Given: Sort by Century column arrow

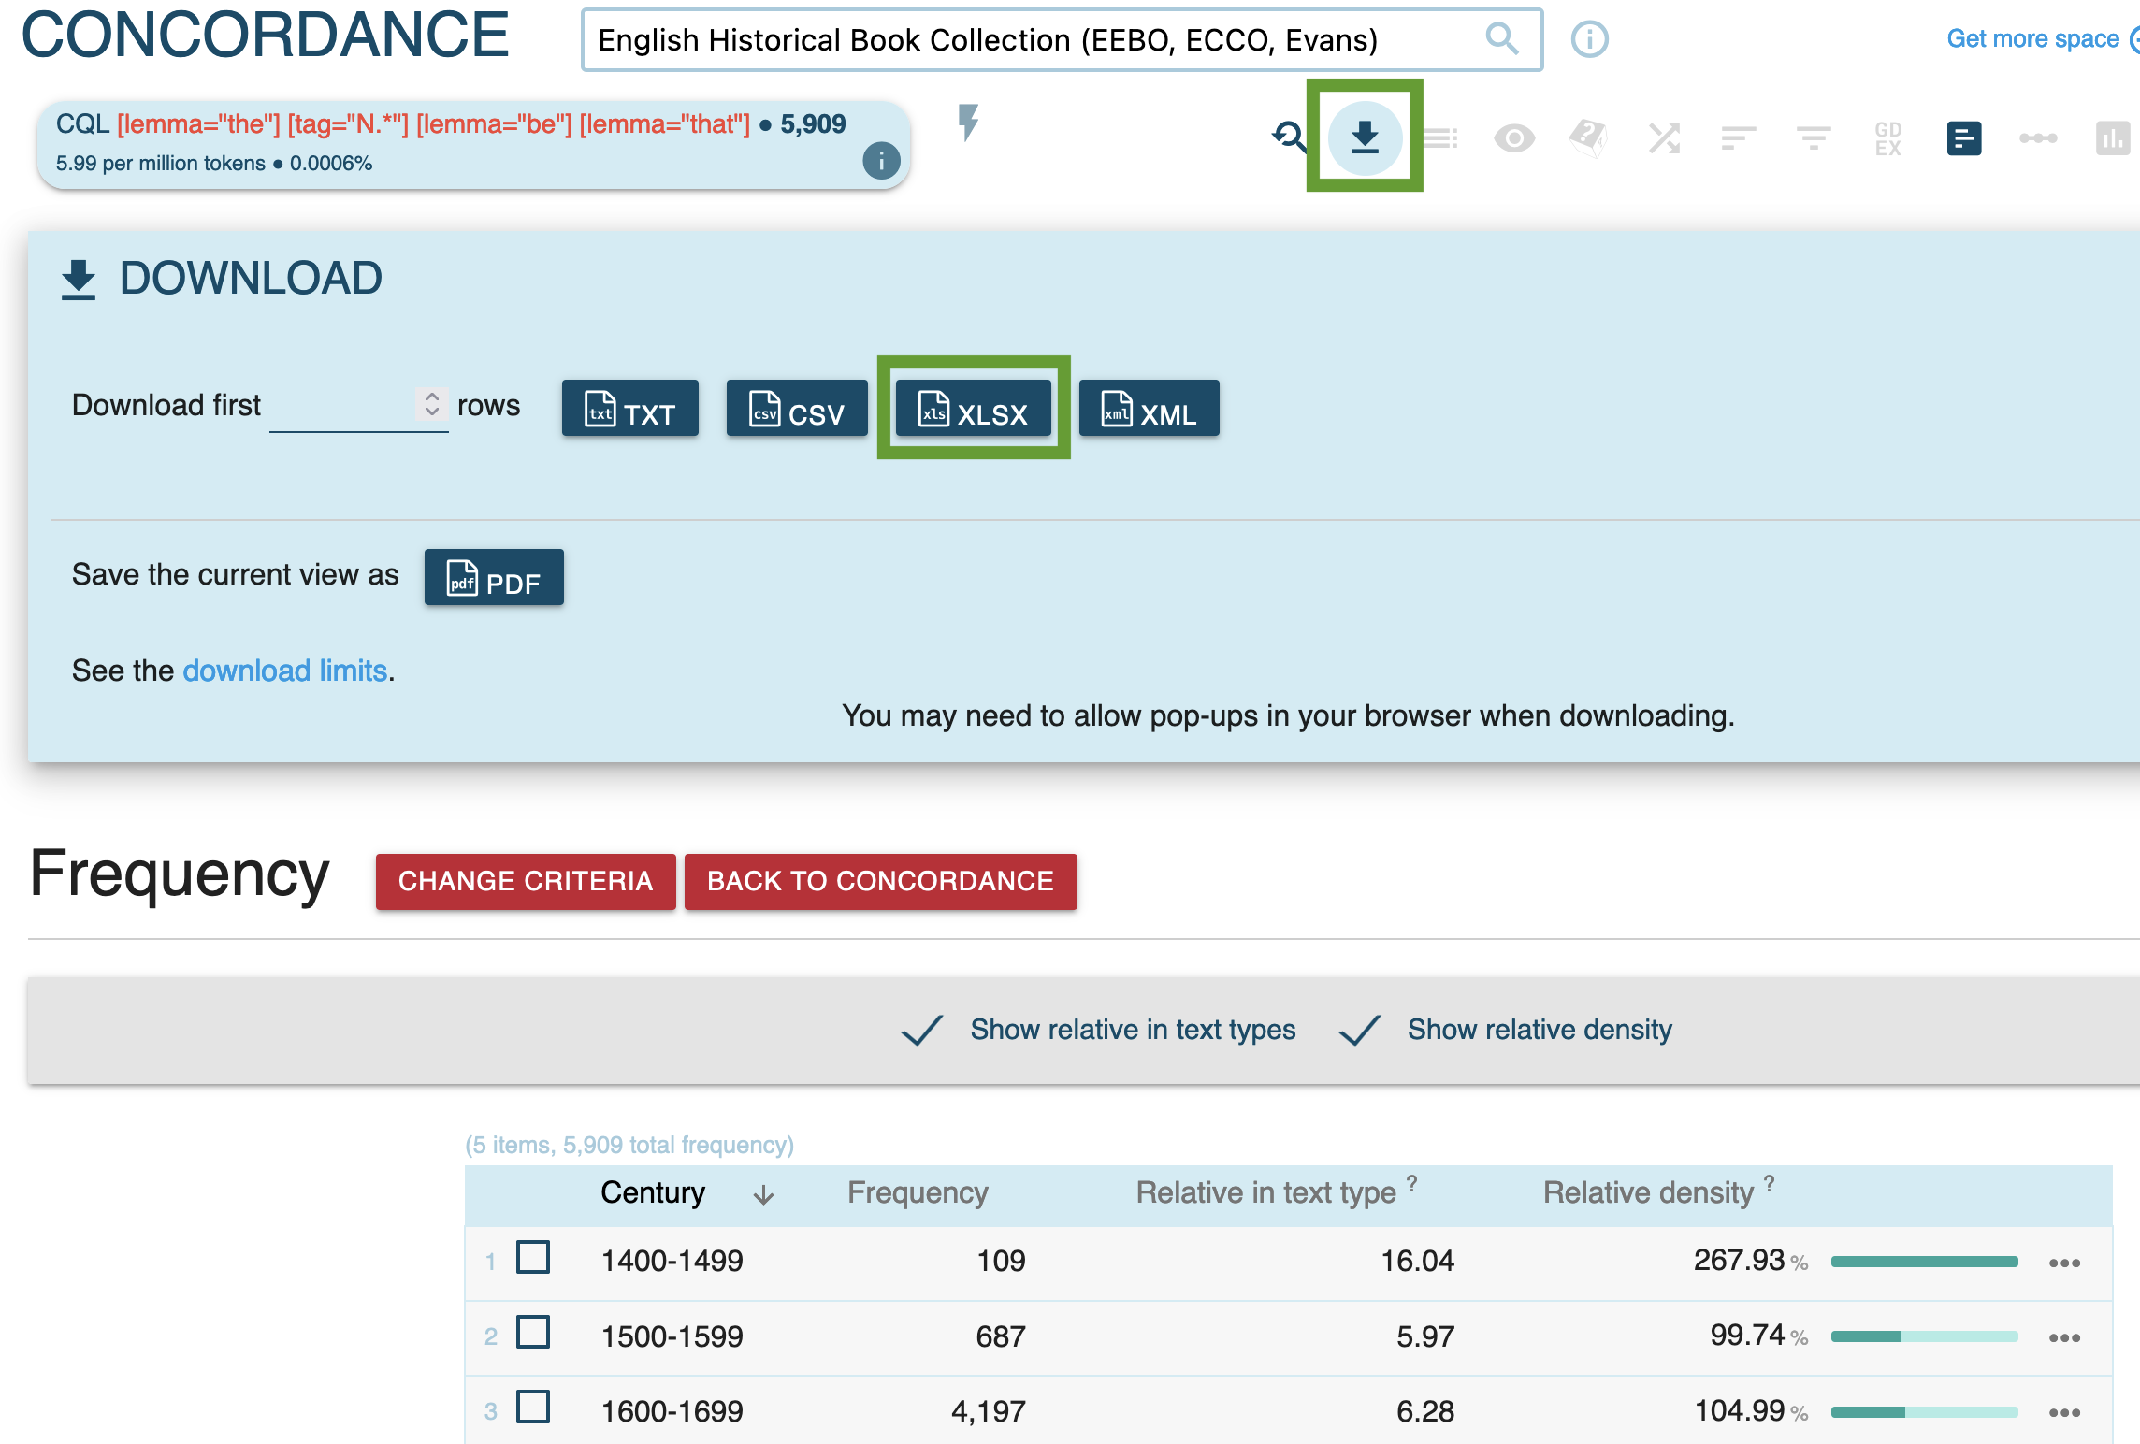Looking at the screenshot, I should (x=763, y=1194).
